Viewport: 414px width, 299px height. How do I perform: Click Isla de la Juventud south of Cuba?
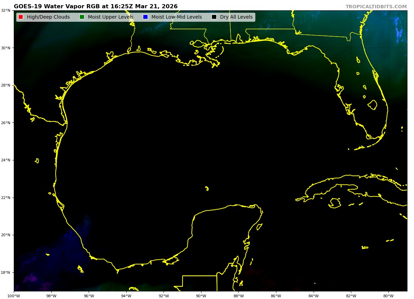pos(335,203)
